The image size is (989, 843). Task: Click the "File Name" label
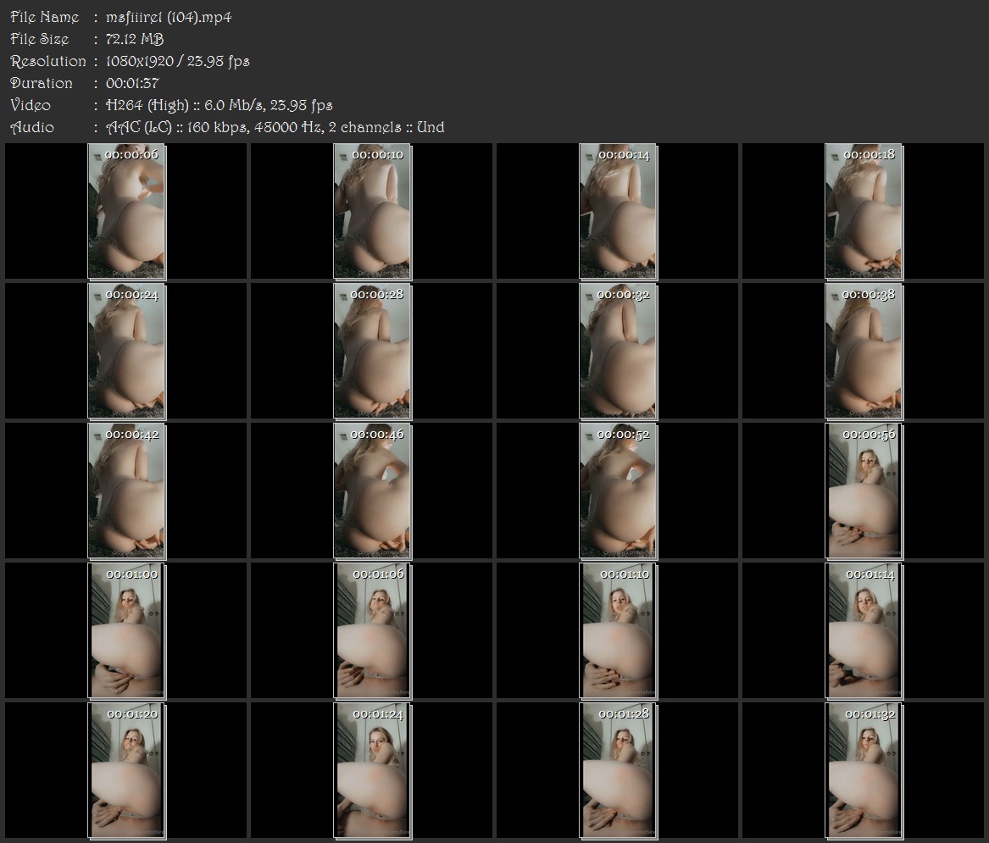coord(45,17)
